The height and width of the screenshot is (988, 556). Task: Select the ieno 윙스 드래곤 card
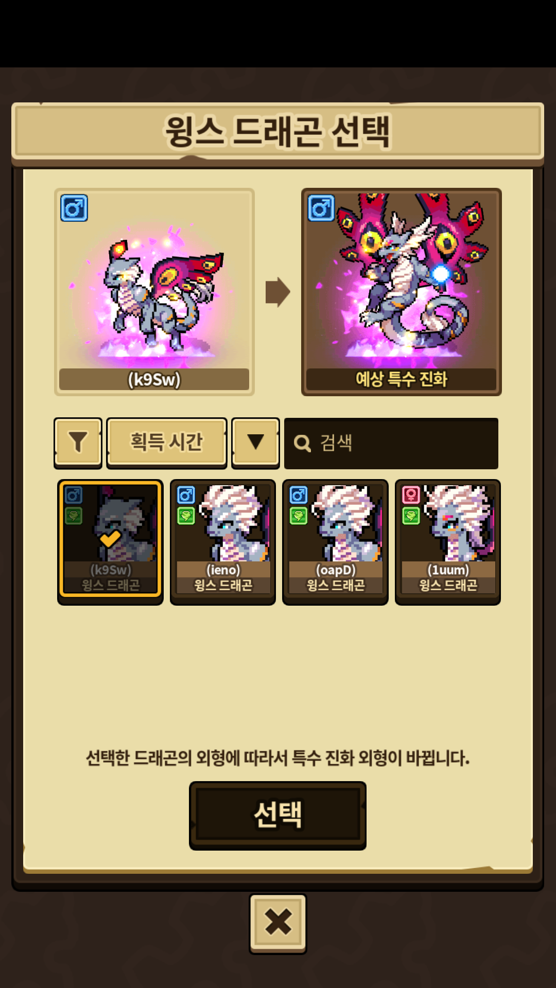pyautogui.click(x=223, y=542)
